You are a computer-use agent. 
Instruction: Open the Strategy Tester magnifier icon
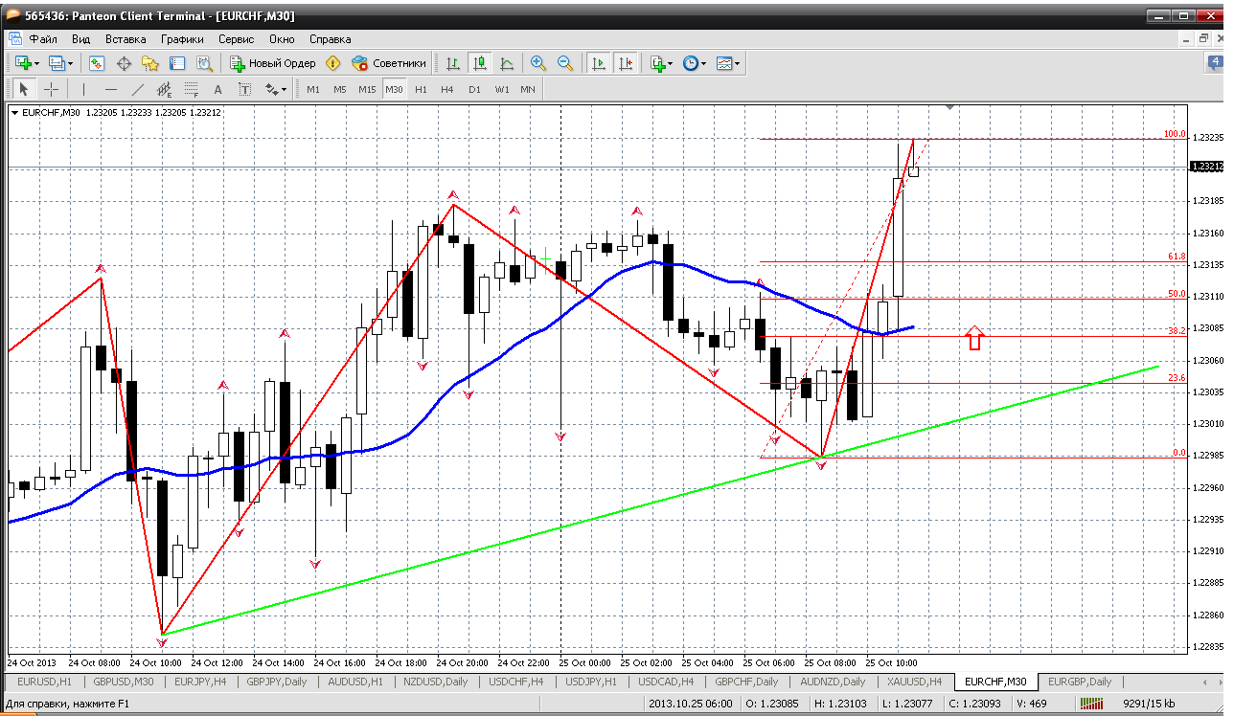tap(204, 63)
